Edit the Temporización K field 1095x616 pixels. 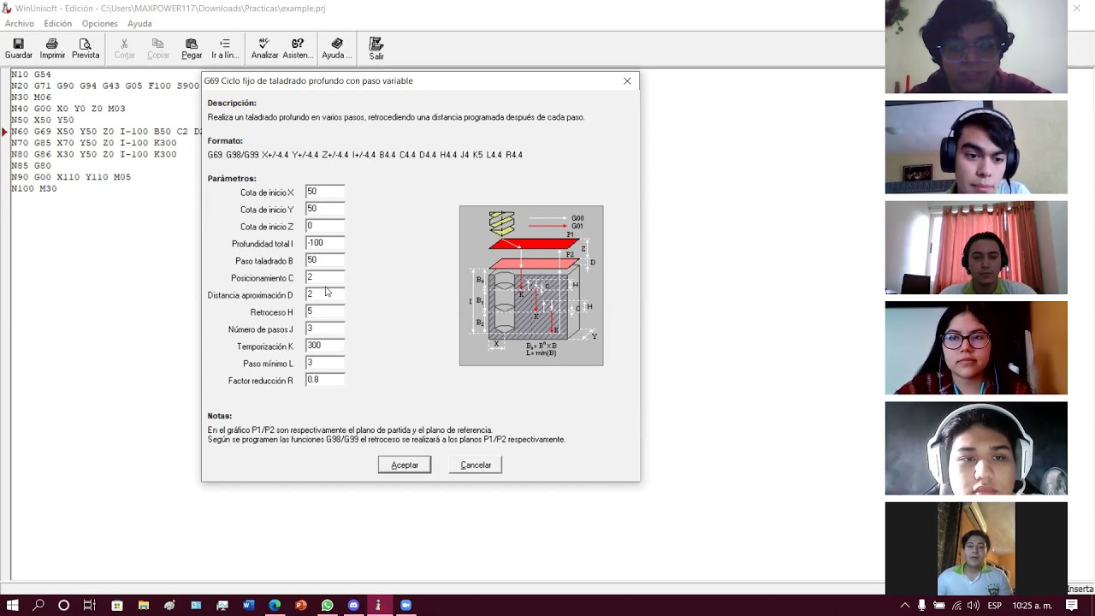coord(325,346)
